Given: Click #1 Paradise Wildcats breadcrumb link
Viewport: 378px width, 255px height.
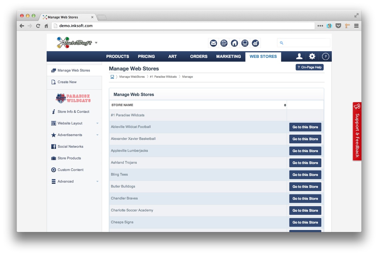Looking at the screenshot, I should point(163,77).
